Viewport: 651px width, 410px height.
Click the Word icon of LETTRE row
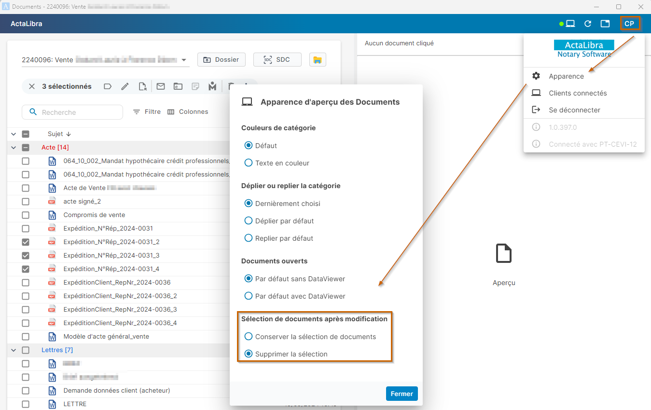(52, 404)
